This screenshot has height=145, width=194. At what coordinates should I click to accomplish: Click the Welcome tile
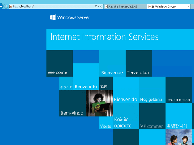59,63
